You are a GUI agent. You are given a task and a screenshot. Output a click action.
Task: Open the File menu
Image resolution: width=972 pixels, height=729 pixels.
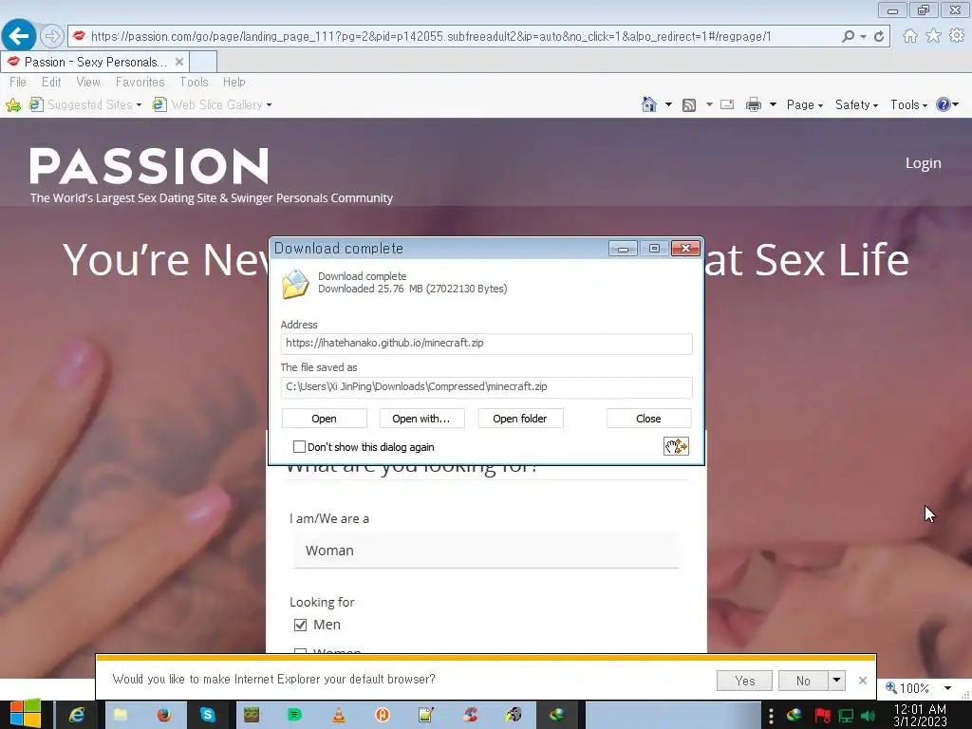(x=18, y=82)
